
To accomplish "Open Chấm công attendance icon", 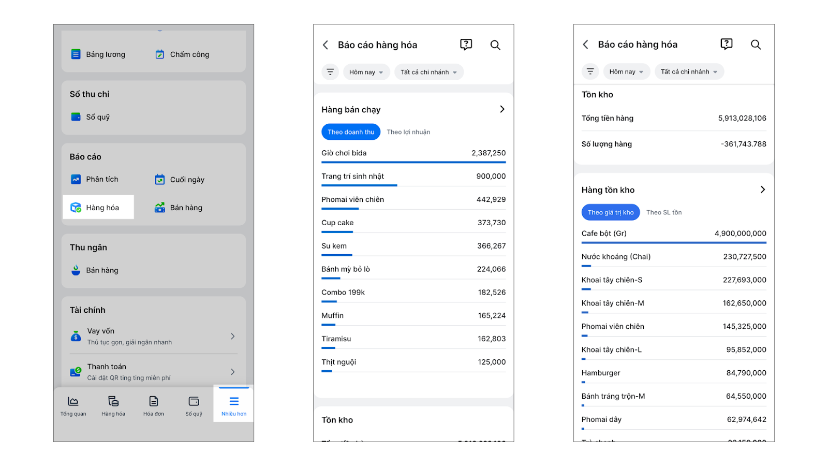I will coord(160,54).
